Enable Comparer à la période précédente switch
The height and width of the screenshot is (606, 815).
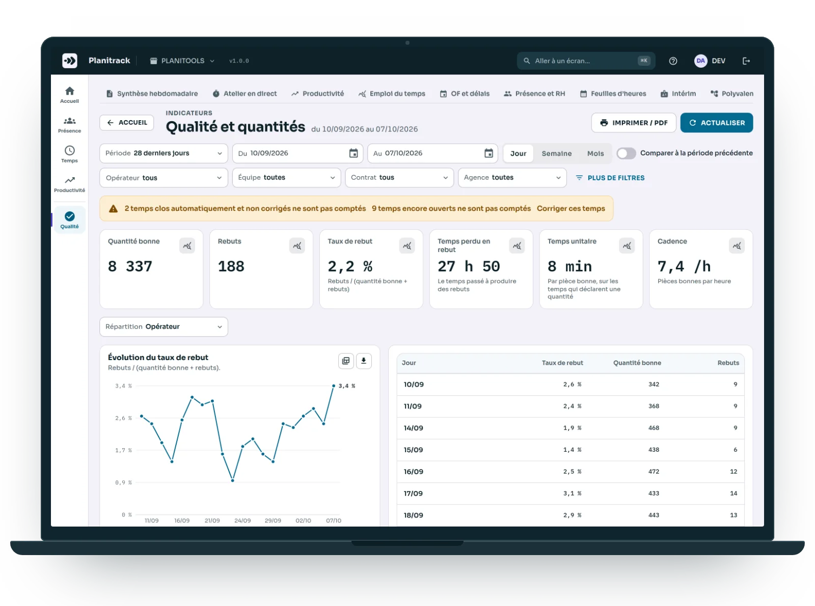pos(626,153)
